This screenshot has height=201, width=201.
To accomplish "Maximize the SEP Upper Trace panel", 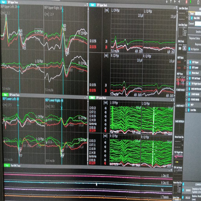I will 87,5.
